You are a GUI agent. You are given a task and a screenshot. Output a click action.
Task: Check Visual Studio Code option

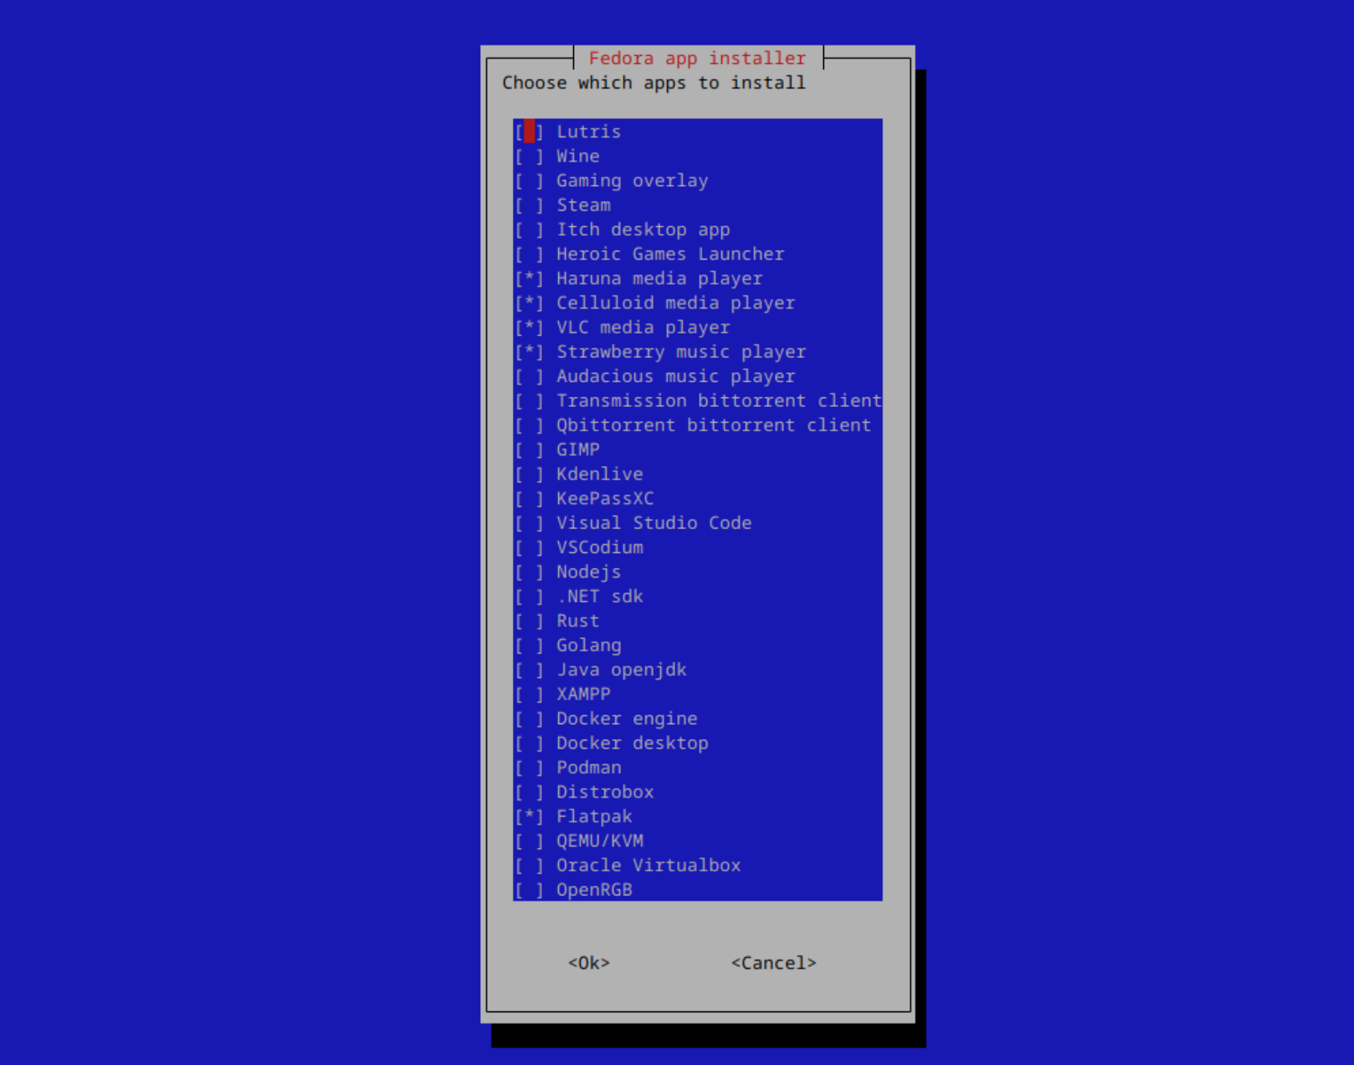(x=529, y=523)
